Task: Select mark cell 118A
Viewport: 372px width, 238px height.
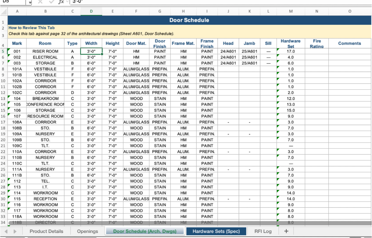Action: [17, 216]
